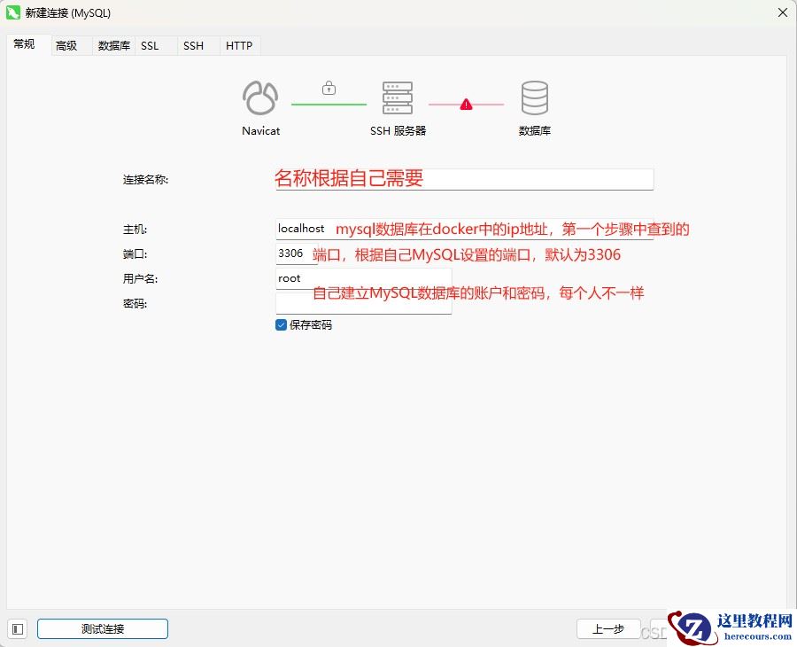This screenshot has height=647, width=797.
Task: Click the Navicat logo icon
Action: [x=260, y=97]
